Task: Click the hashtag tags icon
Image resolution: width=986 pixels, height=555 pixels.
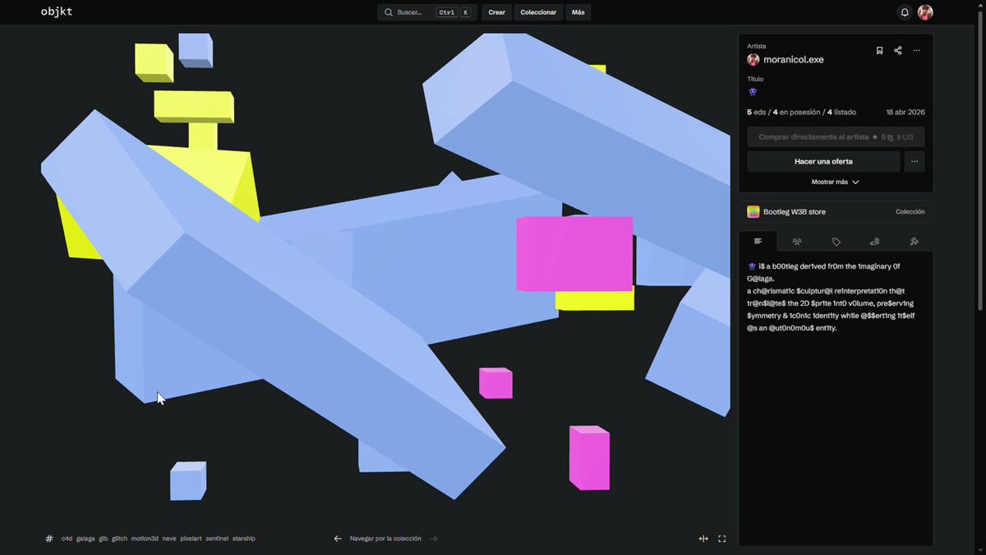Action: coord(49,539)
